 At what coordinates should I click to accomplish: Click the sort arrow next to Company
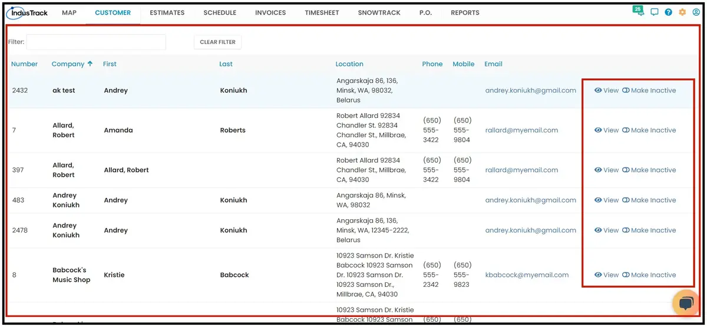click(x=90, y=64)
